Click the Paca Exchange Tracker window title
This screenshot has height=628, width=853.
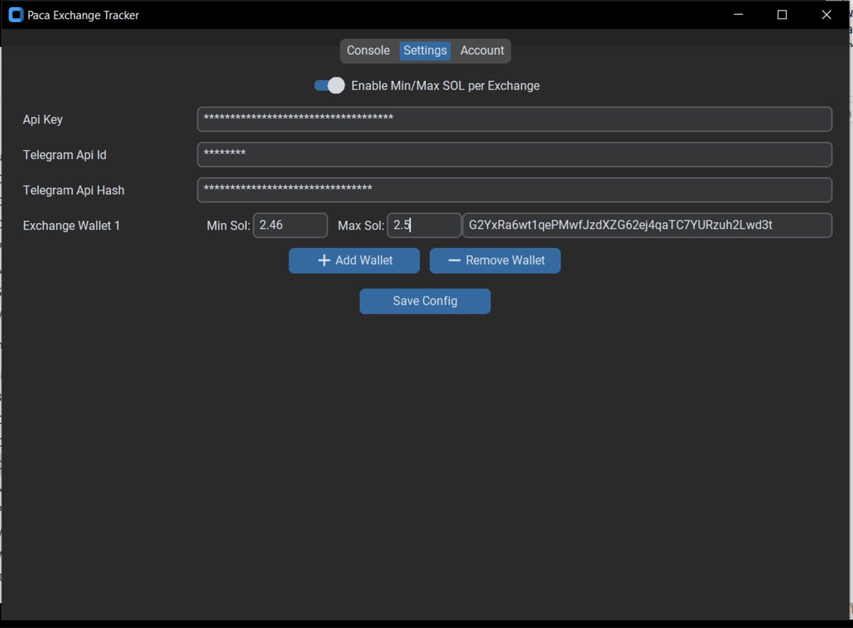pos(83,15)
